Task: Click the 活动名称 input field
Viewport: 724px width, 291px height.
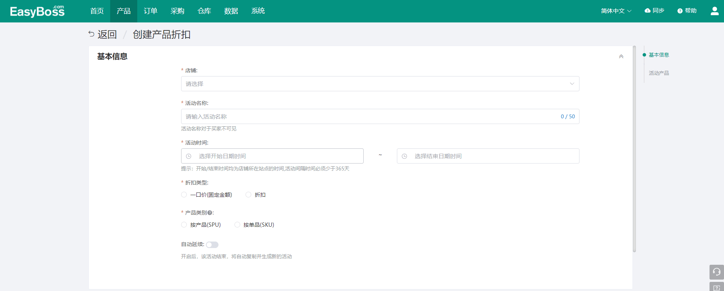Action: 370,117
